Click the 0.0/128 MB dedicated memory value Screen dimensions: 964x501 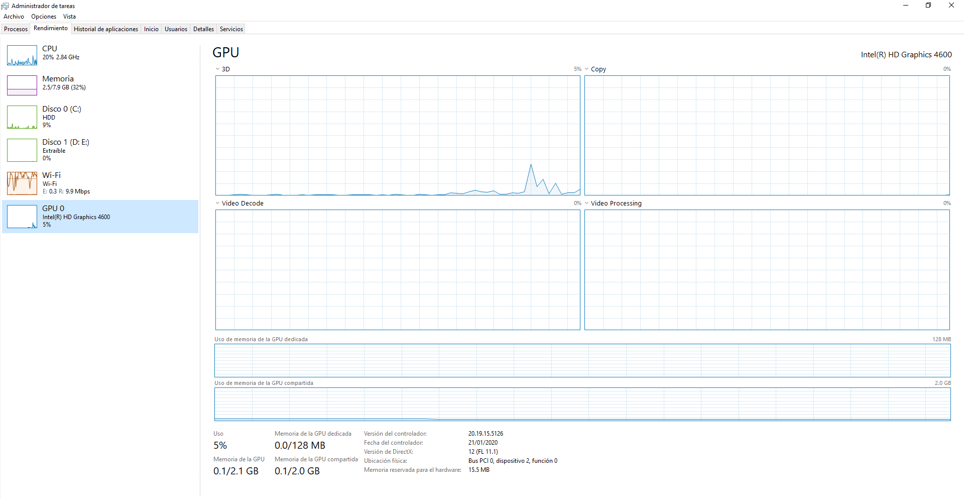300,446
